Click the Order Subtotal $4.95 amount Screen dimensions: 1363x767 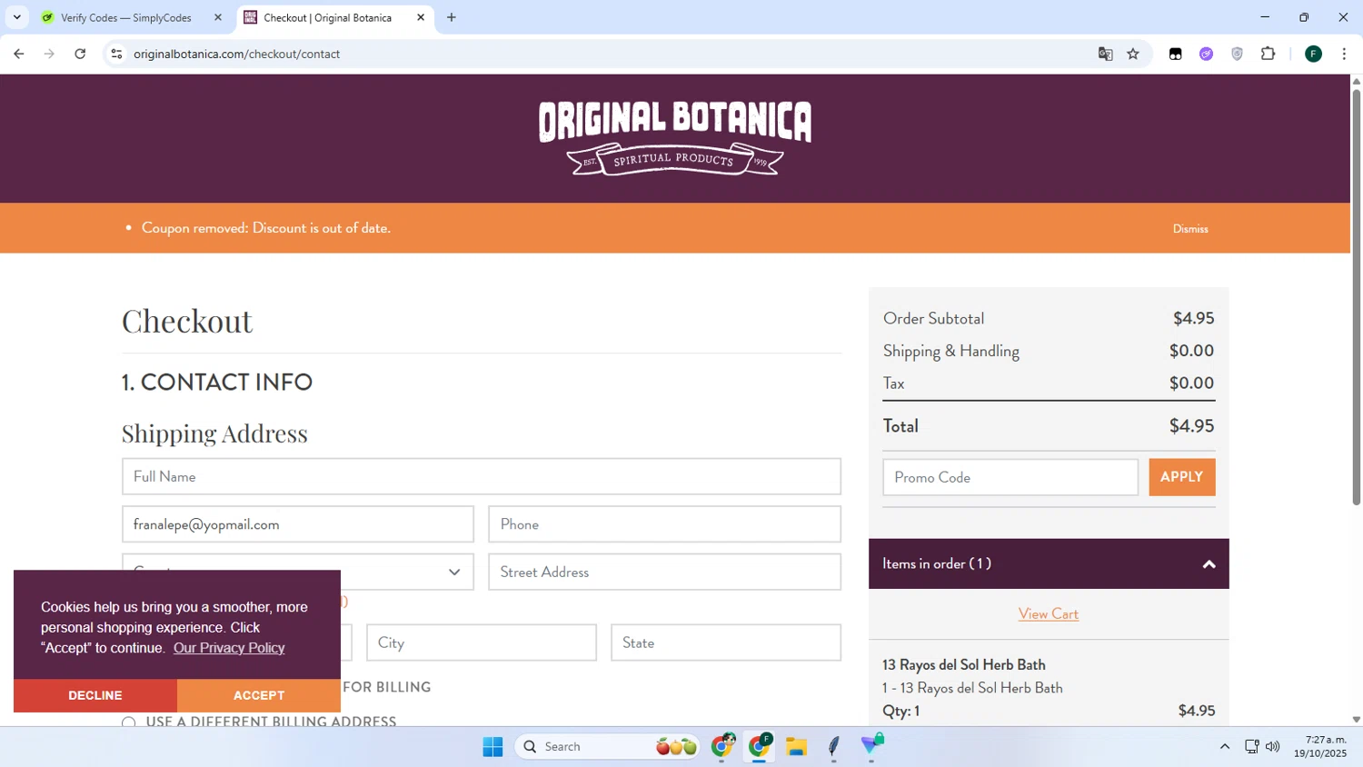(1193, 319)
